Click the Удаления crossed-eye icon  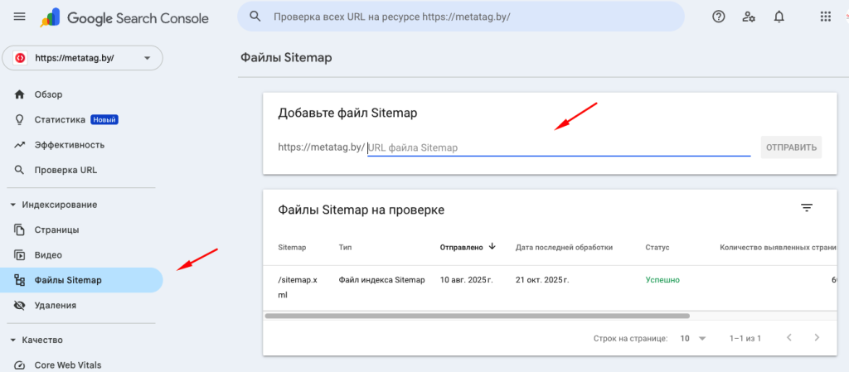20,306
